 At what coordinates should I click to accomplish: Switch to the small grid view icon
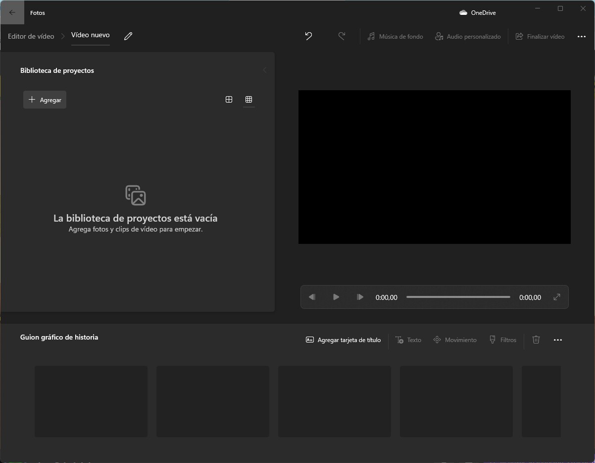click(x=249, y=99)
